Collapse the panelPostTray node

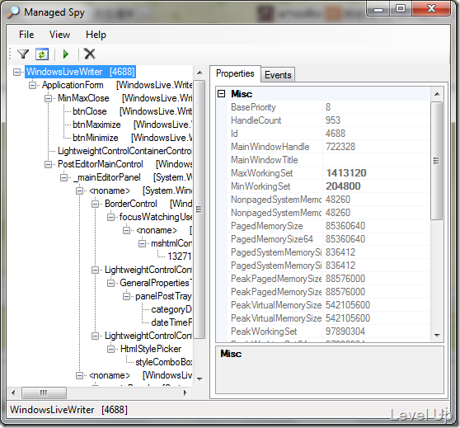(x=126, y=297)
